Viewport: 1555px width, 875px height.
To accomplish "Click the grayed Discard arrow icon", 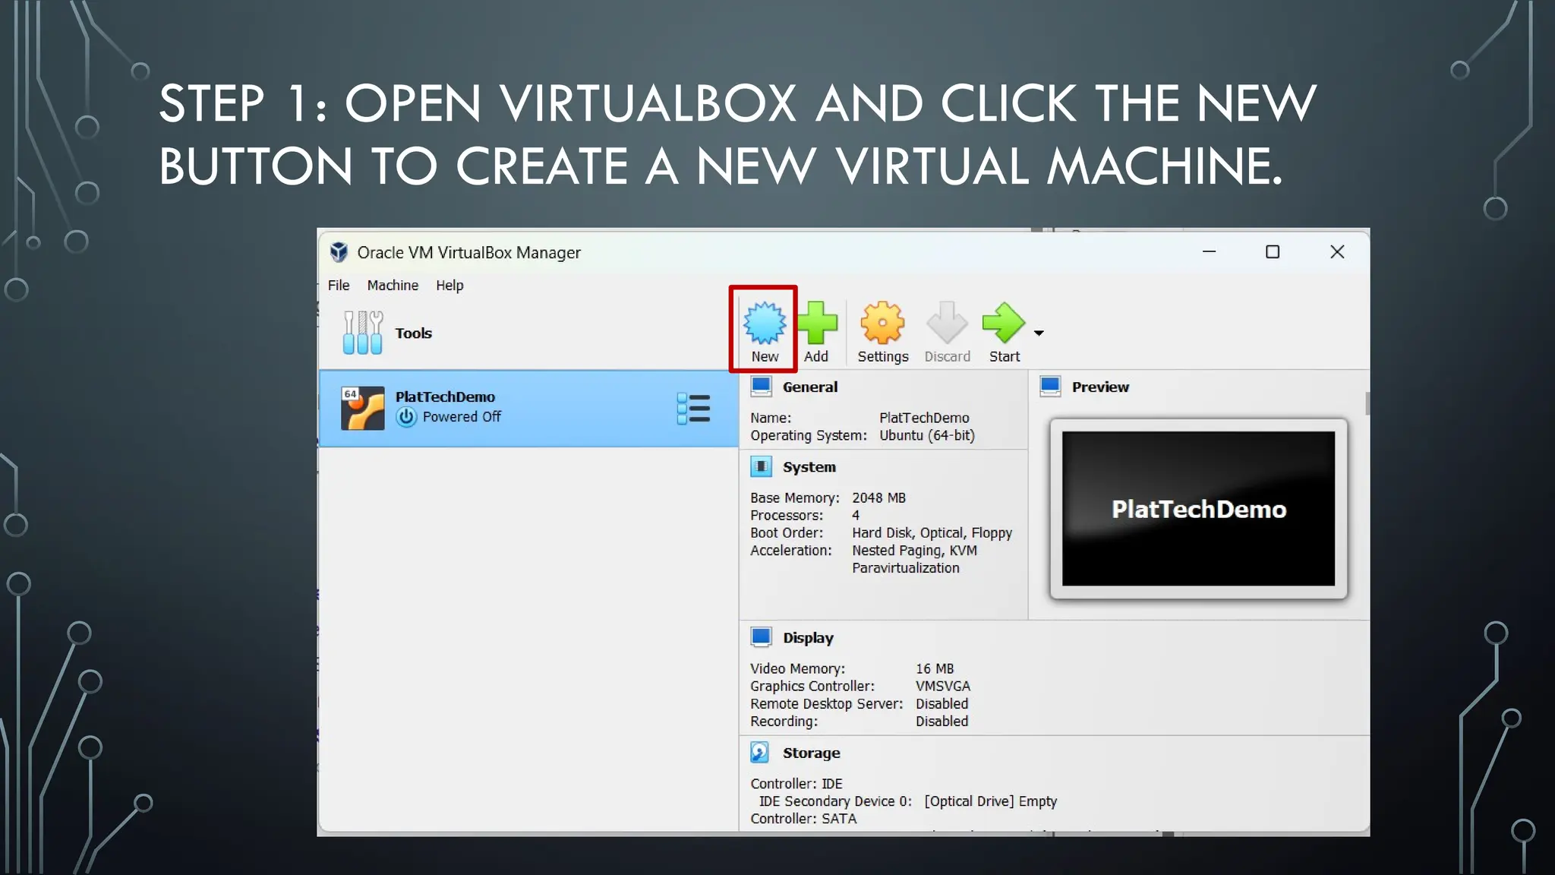I will (x=947, y=323).
